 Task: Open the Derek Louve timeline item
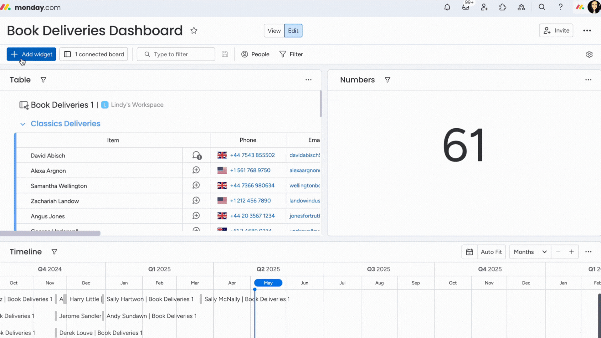[101, 333]
